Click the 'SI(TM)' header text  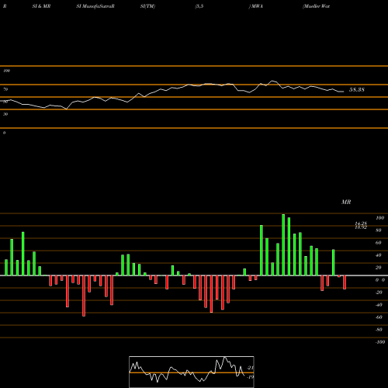[147, 6]
